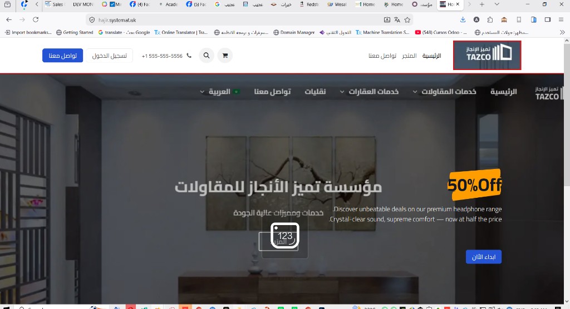Click the phone icon beside number
The height and width of the screenshot is (309, 570).
189,56
